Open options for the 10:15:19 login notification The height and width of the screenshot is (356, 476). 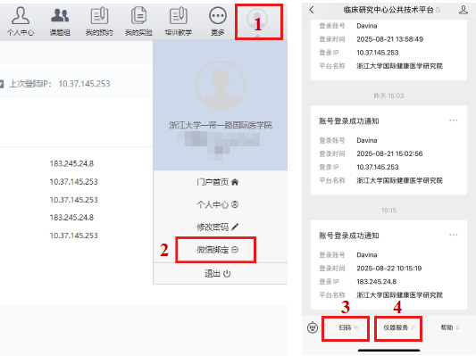(454, 235)
